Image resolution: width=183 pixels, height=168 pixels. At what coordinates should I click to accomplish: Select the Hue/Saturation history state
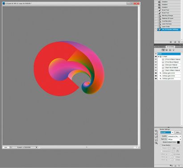[166, 21]
